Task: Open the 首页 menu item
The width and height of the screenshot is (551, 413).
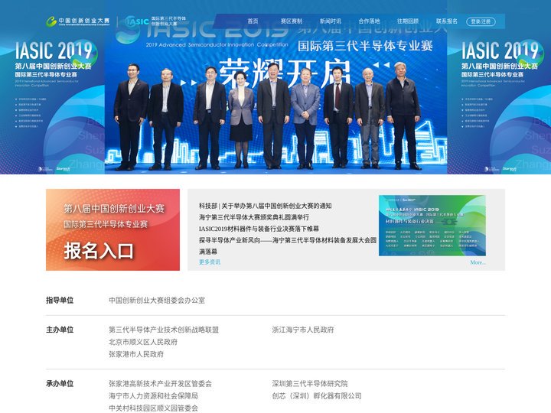Action: [253, 21]
